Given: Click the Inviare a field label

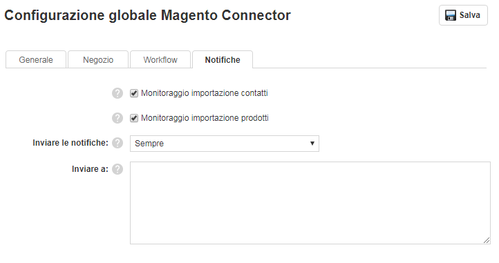Looking at the screenshot, I should [x=90, y=169].
